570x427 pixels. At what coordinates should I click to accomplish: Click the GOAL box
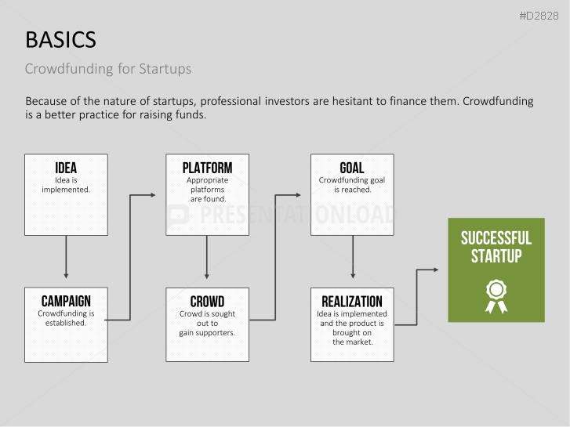coord(351,194)
